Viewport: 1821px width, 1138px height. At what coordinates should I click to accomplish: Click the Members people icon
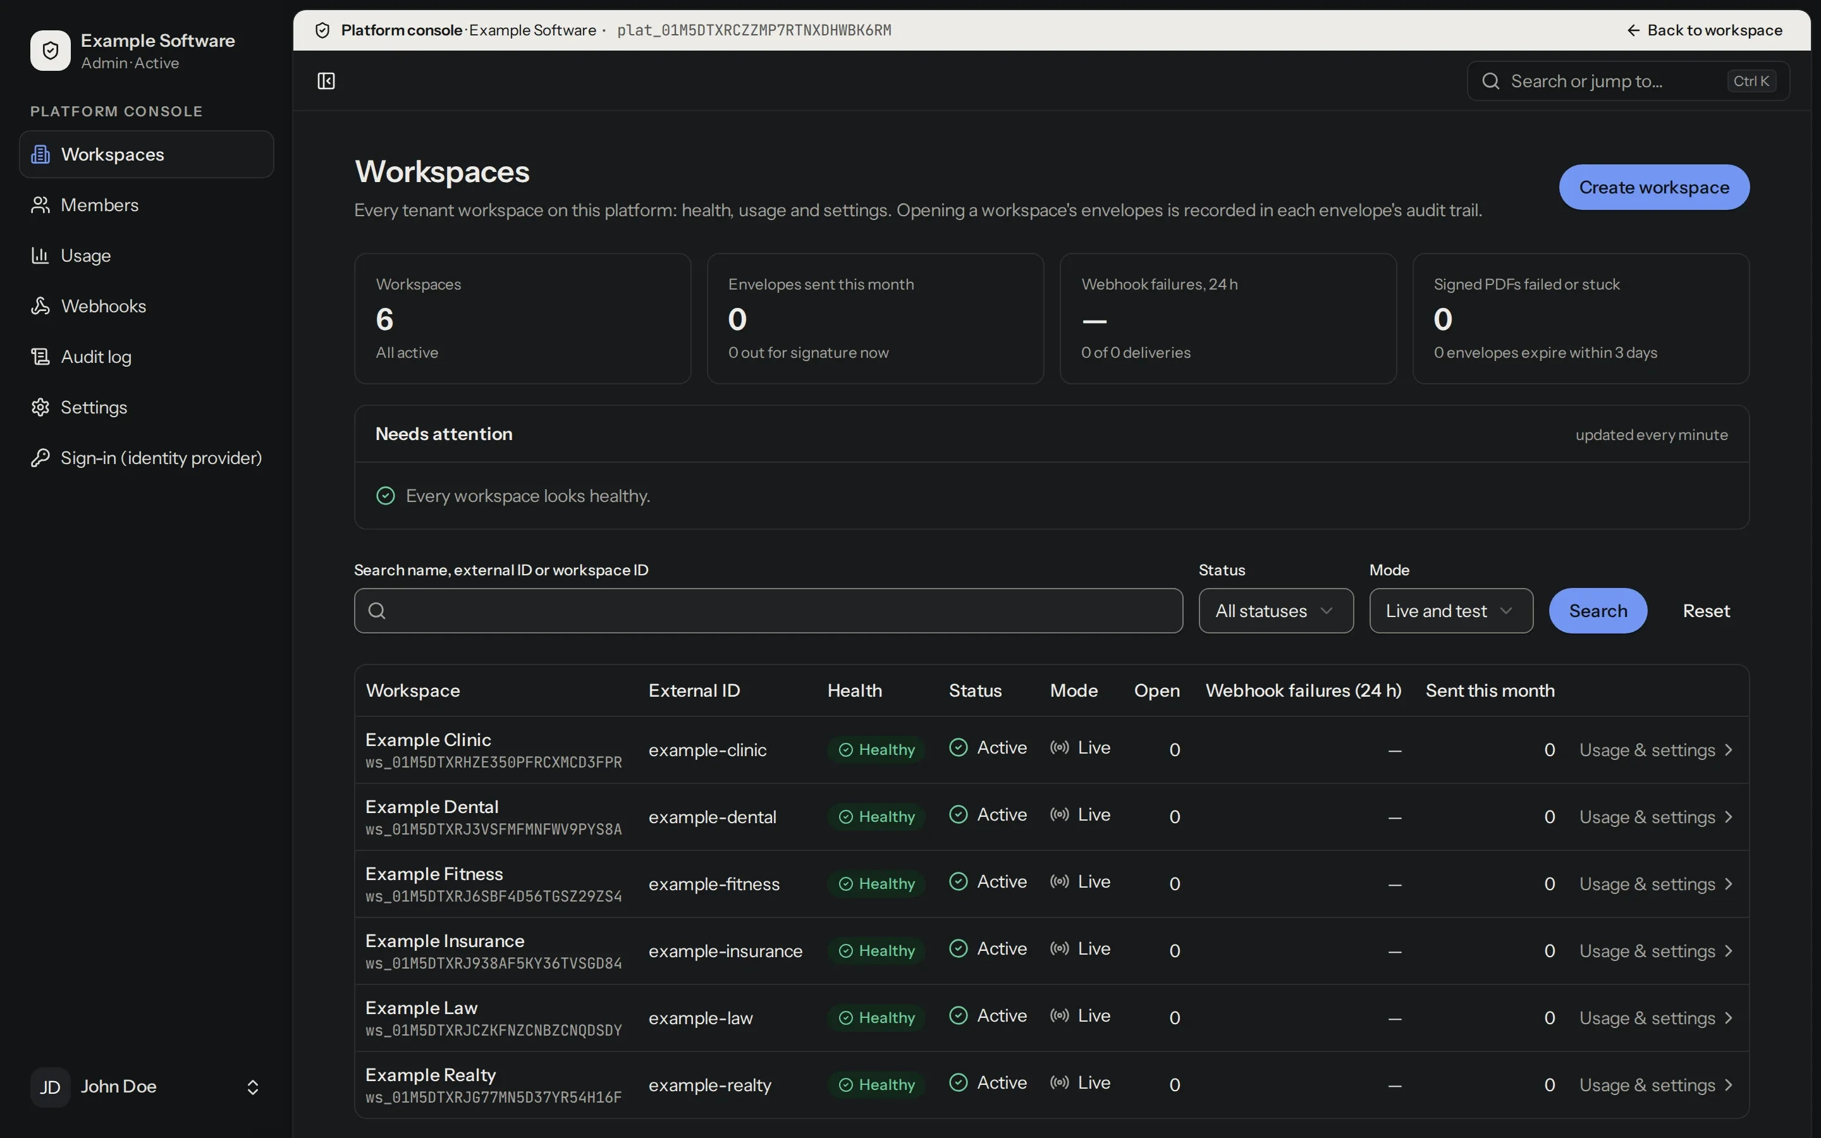tap(40, 205)
